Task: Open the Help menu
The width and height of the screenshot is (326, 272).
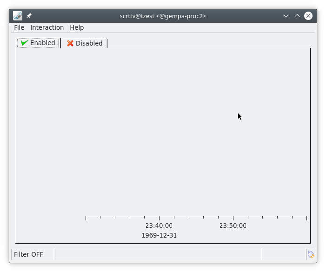Action: tap(77, 27)
